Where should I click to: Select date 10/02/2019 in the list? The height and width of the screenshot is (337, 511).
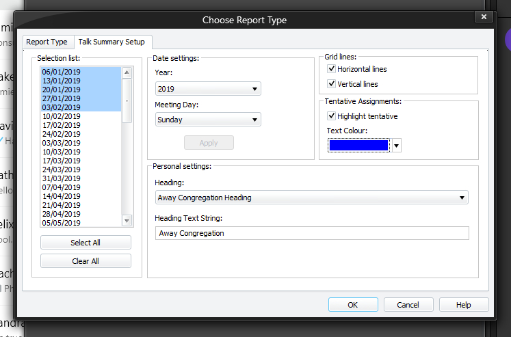pos(62,116)
